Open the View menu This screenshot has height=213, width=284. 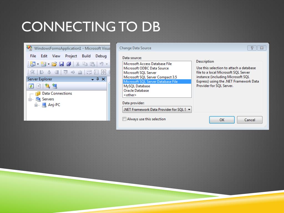pyautogui.click(x=56, y=56)
